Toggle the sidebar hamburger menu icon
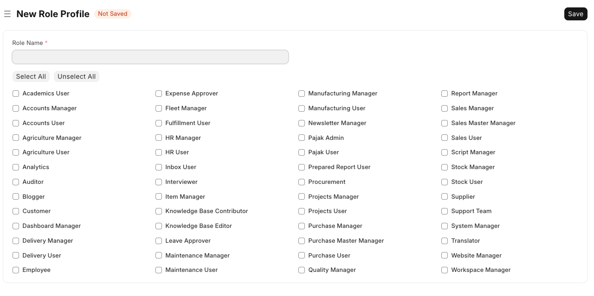The image size is (594, 296). [7, 14]
